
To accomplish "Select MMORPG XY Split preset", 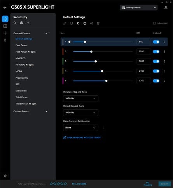I will point(24,65).
